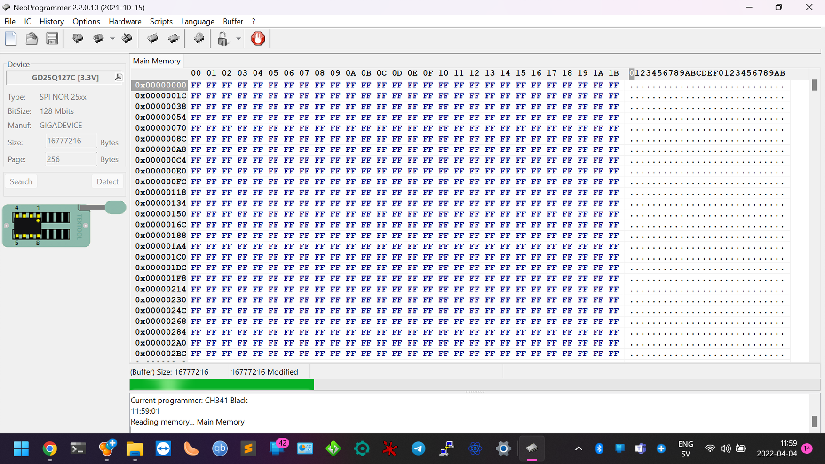825x464 pixels.
Task: Save buffer using the floppy disk icon
Action: point(52,39)
